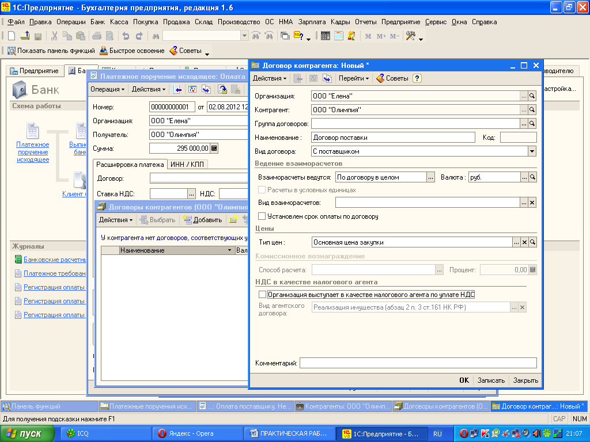The height and width of the screenshot is (442, 590).
Task: Click the Платежное поручение исходящее document icon
Action: (32, 131)
